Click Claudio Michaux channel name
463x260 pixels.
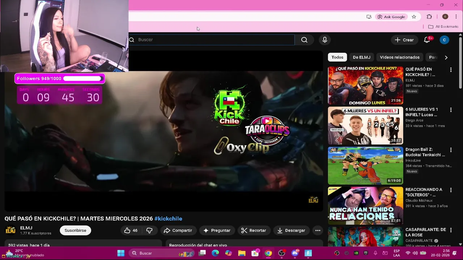pyautogui.click(x=419, y=200)
